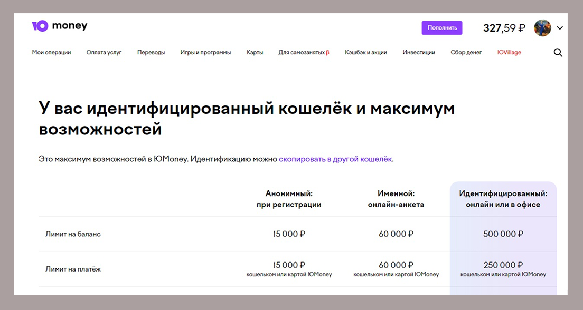The image size is (583, 310).
Task: Open Игры и программы section
Action: pyautogui.click(x=205, y=53)
